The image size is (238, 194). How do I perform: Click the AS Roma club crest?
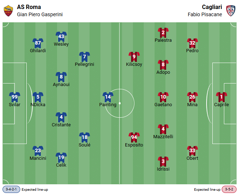pos(8,10)
